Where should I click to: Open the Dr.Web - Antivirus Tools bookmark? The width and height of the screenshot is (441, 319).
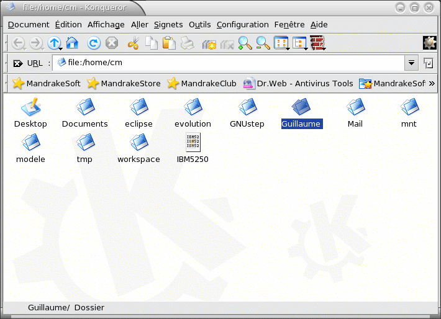pyautogui.click(x=298, y=84)
